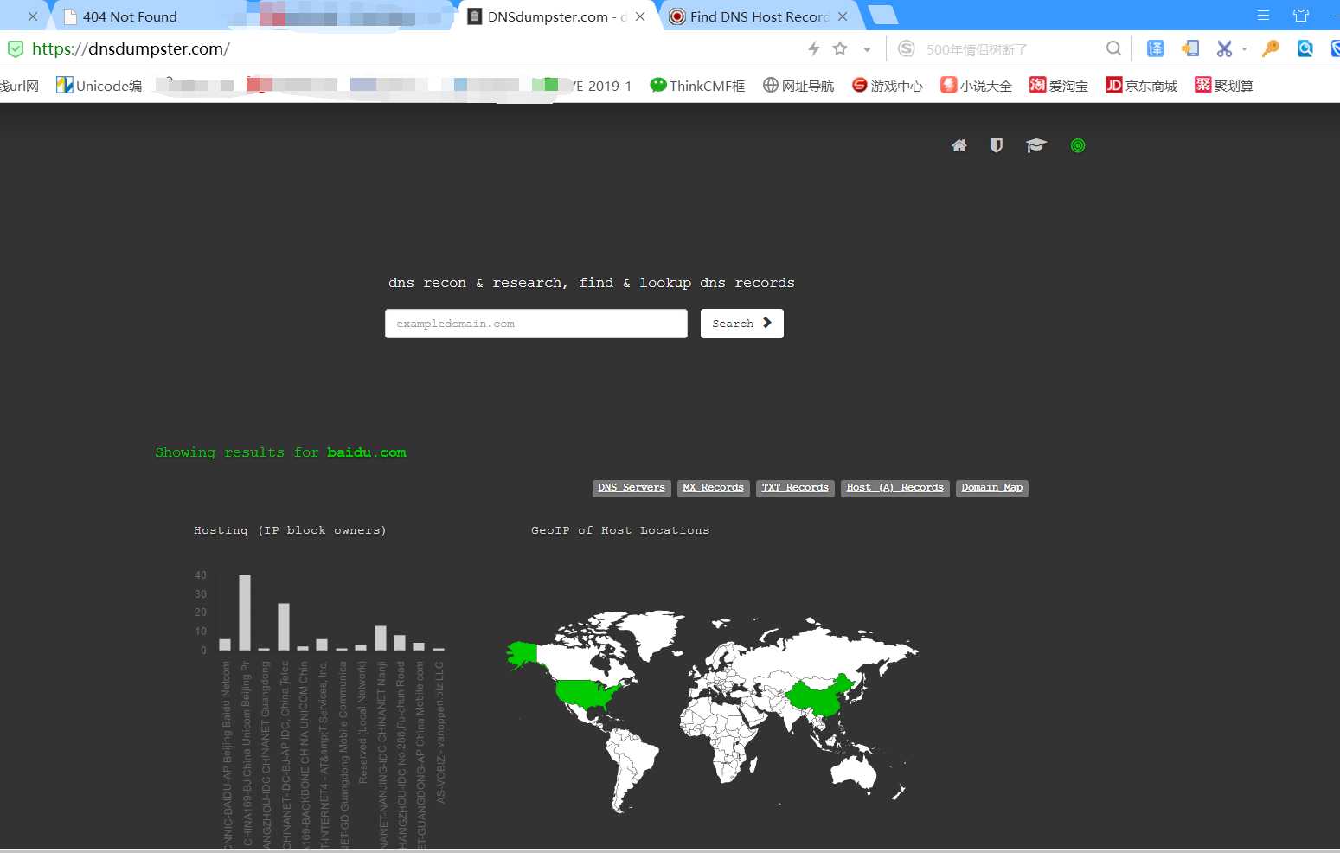Bookmark page with the star icon
Viewport: 1340px width, 853px height.
click(840, 48)
